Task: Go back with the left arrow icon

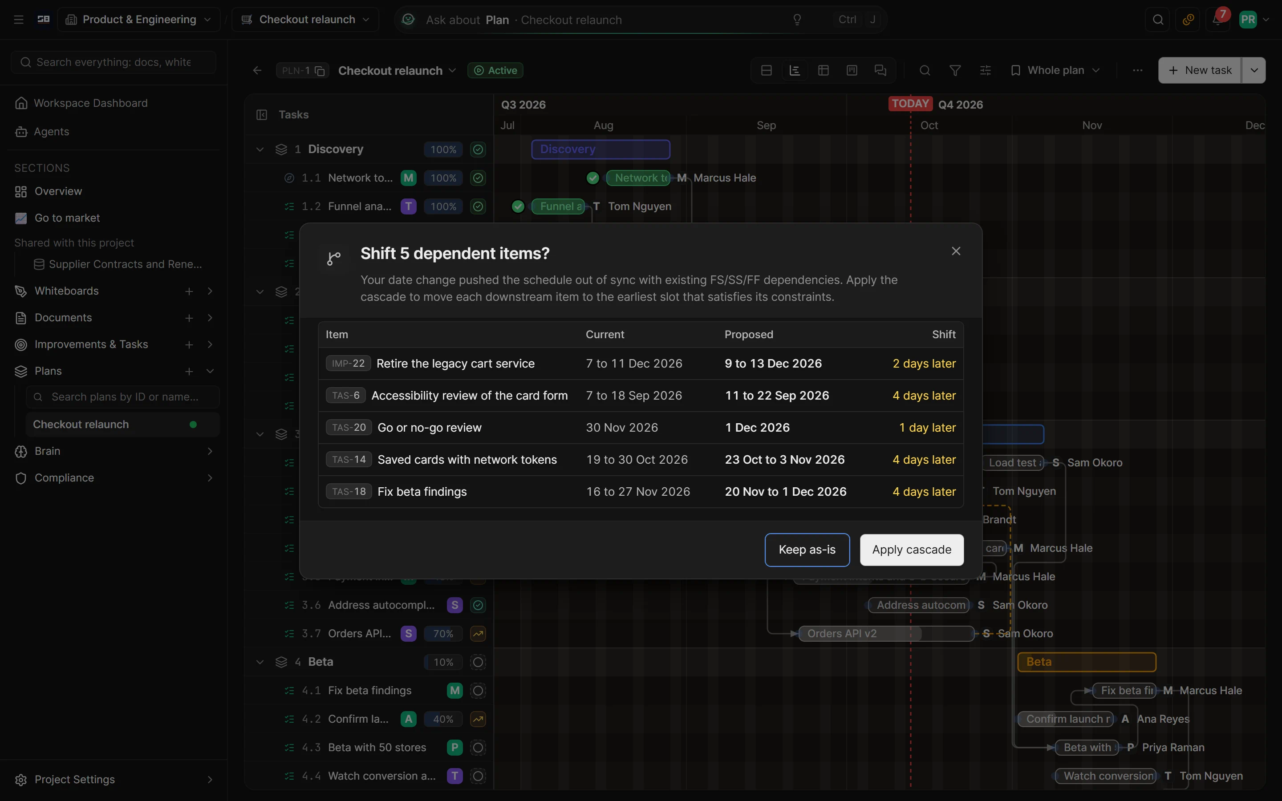Action: click(257, 70)
